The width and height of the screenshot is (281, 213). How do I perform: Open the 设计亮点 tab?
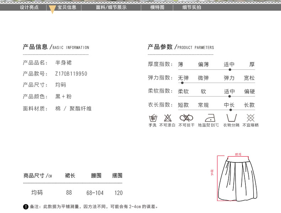(29, 7)
